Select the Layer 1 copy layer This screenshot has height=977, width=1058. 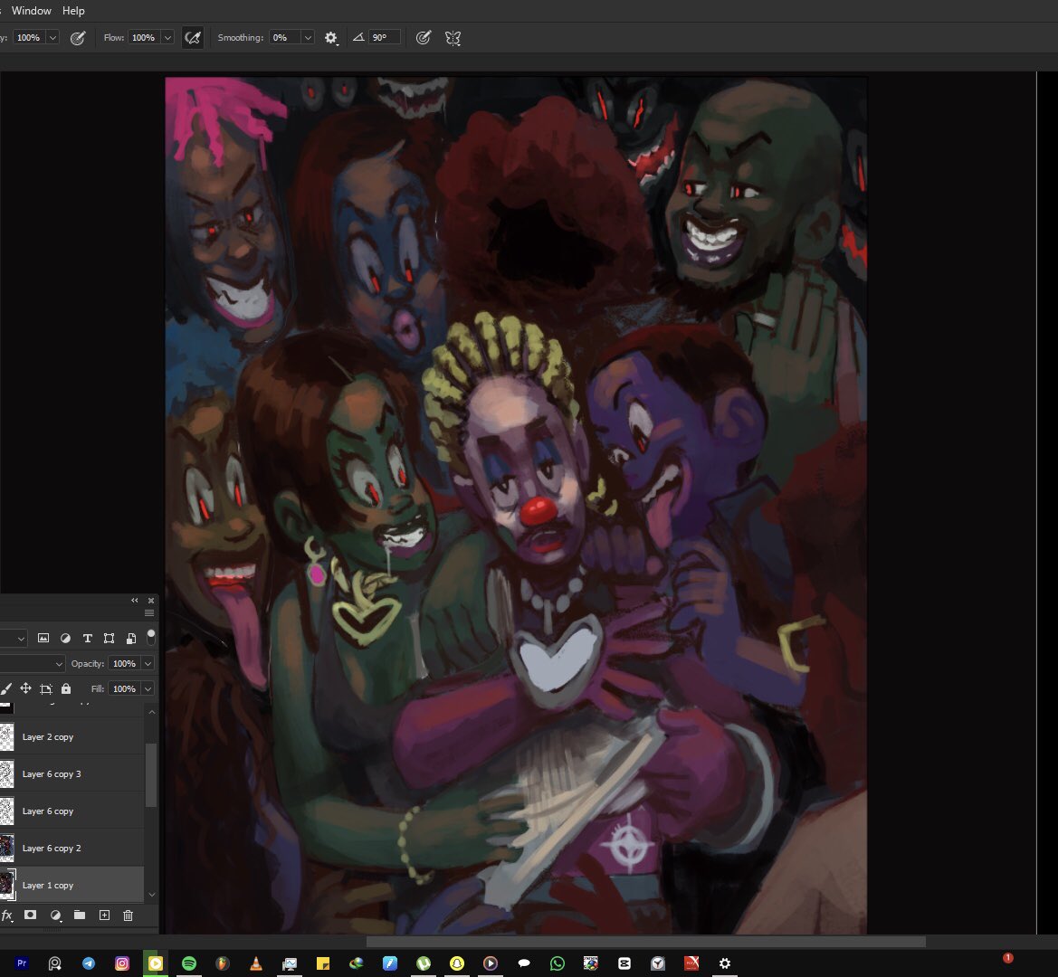click(71, 885)
